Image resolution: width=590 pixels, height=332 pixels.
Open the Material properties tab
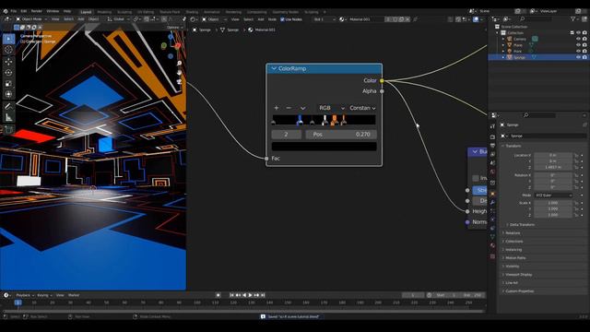(x=492, y=246)
